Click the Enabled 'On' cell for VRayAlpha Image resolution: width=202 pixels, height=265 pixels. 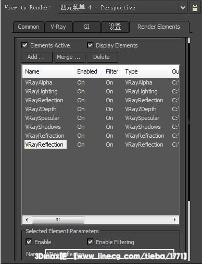(81, 82)
